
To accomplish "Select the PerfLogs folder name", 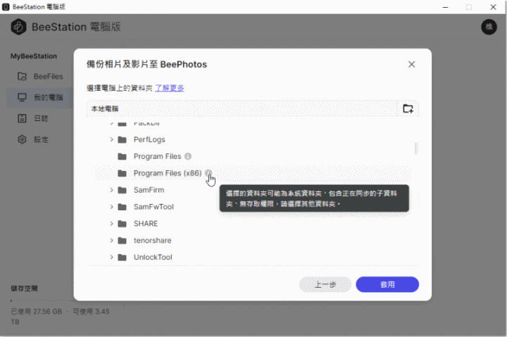I will pos(149,139).
